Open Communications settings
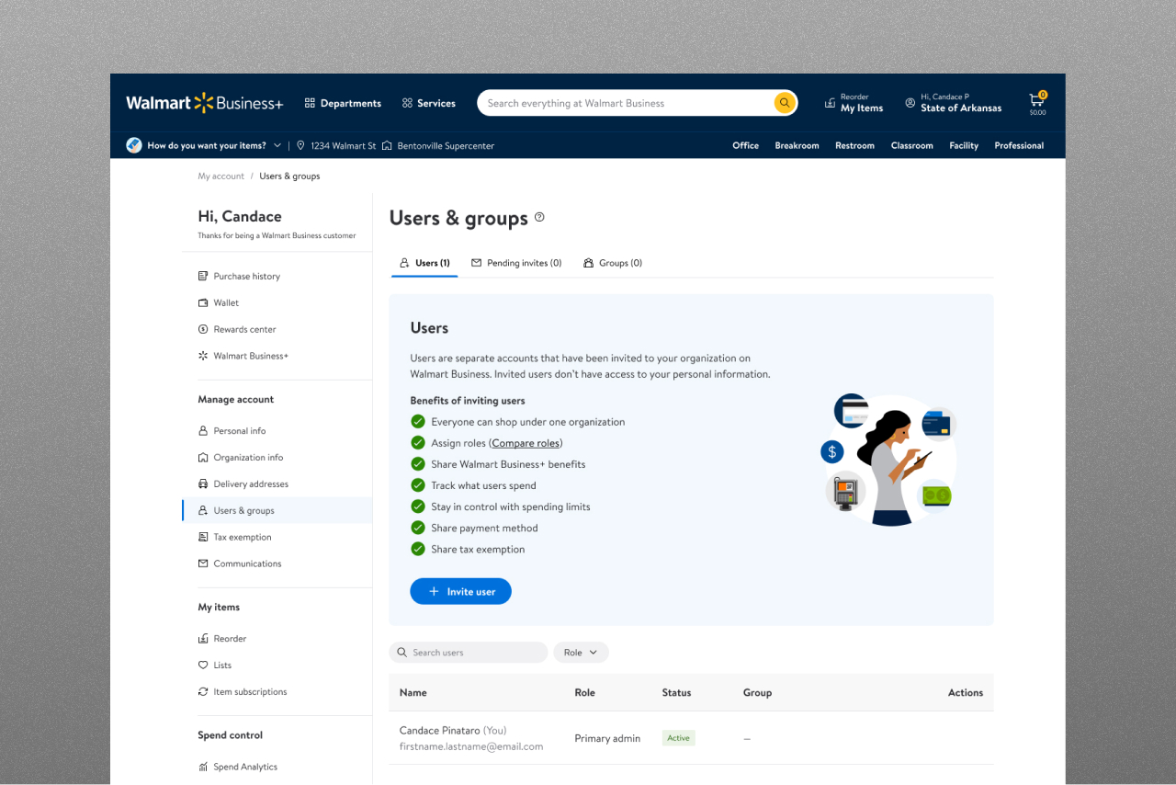 pyautogui.click(x=247, y=563)
